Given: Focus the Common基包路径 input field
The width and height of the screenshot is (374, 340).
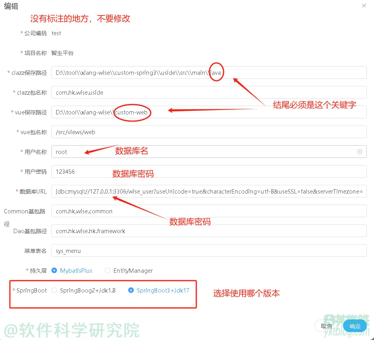Looking at the screenshot, I should click(209, 211).
